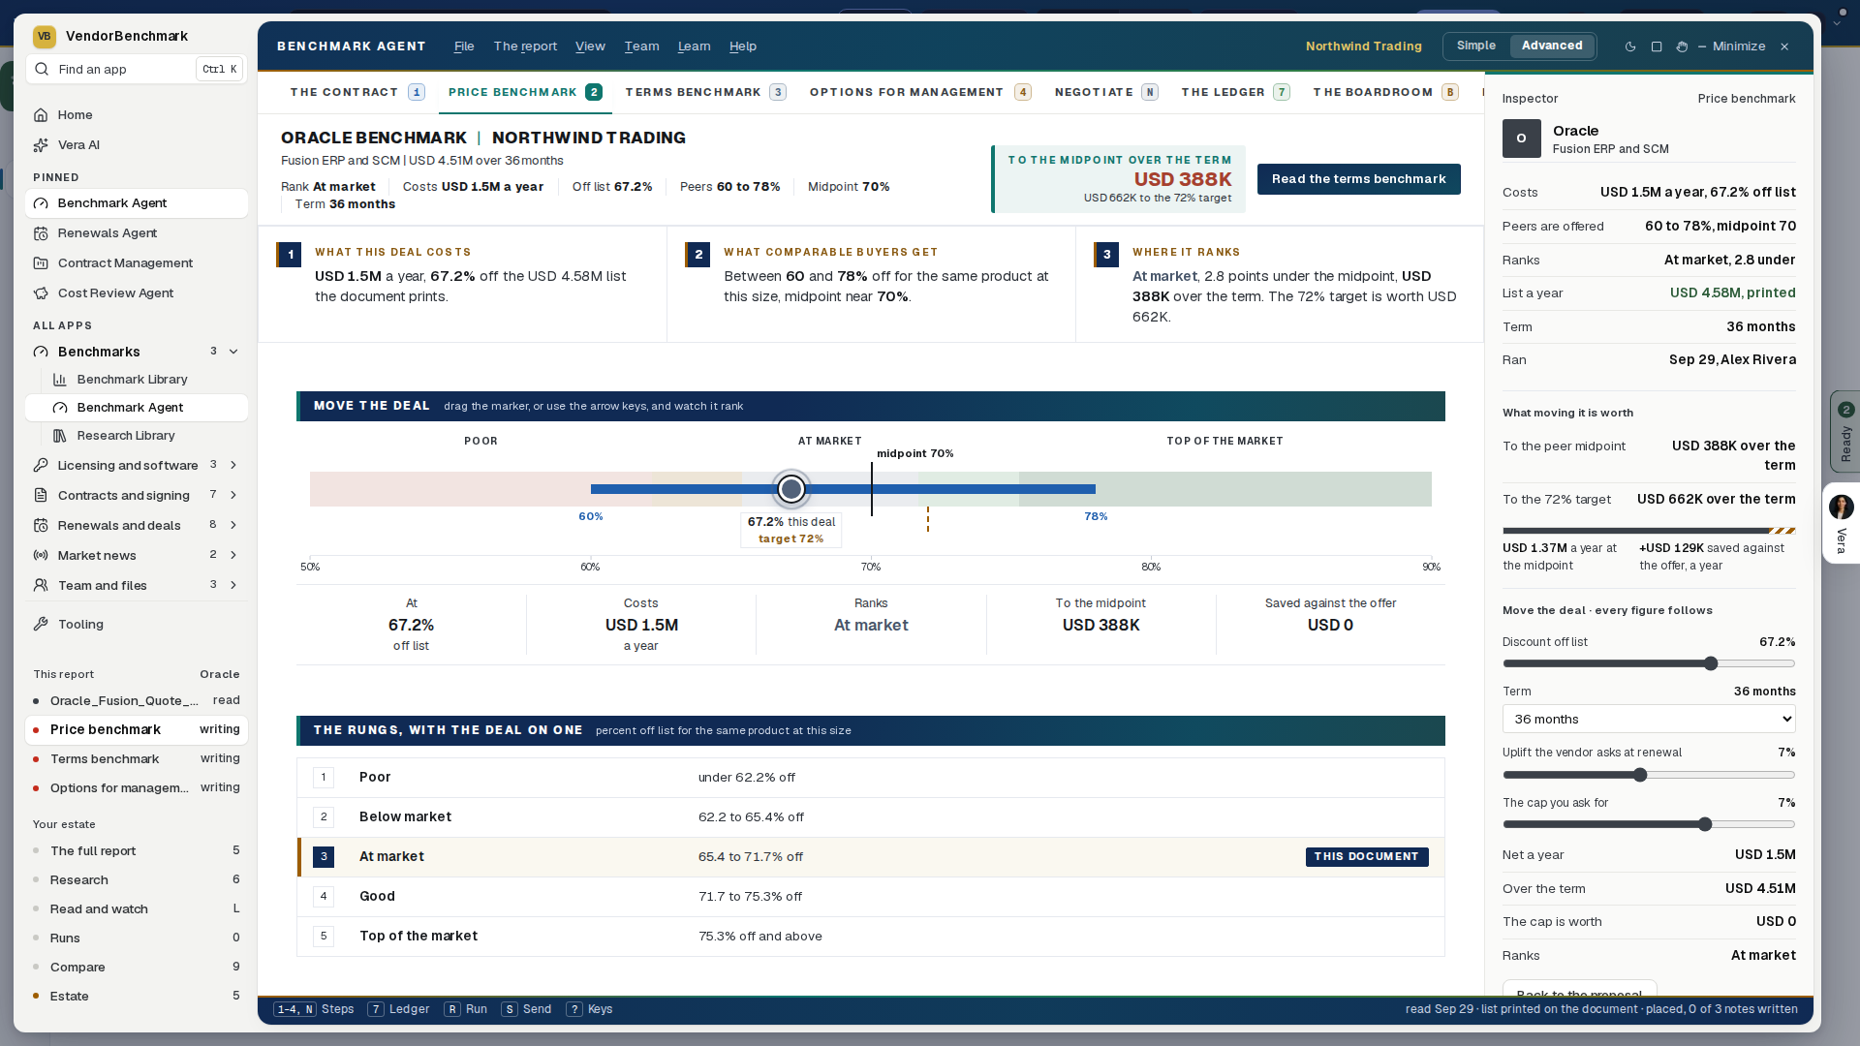
Task: Expand Licensing and software group
Action: click(x=233, y=466)
